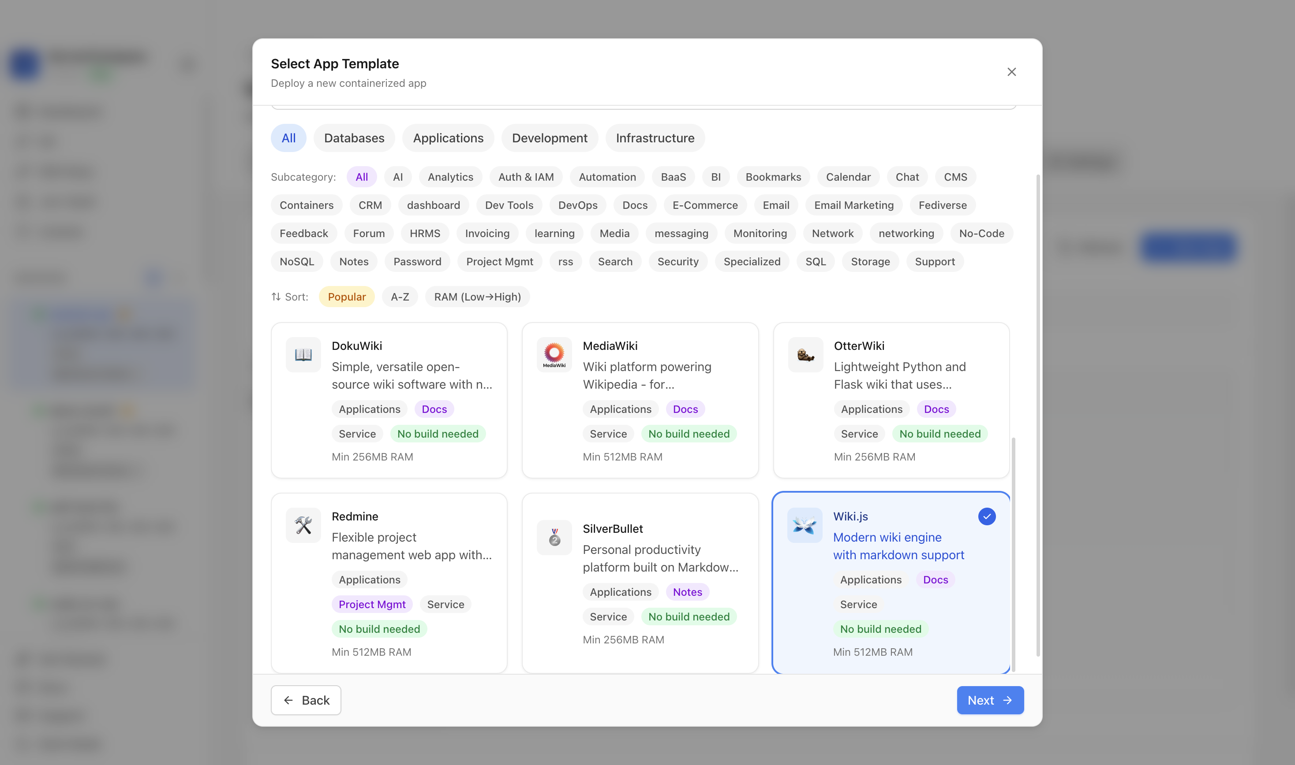
Task: Go Back to previous step
Action: coord(306,700)
